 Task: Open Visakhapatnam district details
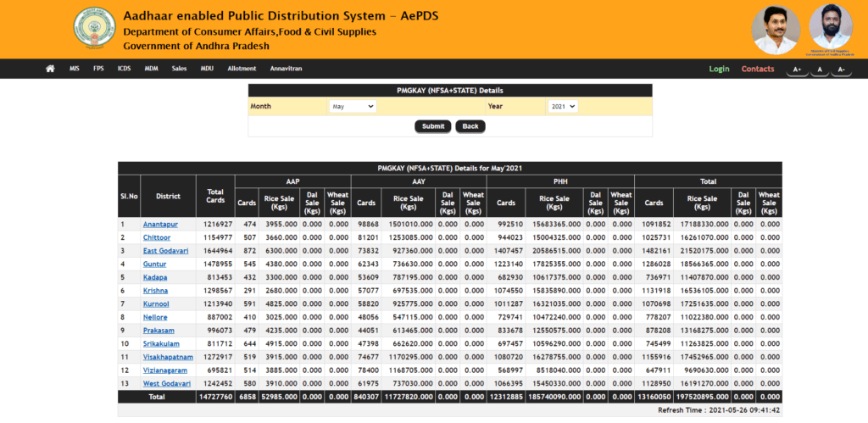(x=169, y=357)
